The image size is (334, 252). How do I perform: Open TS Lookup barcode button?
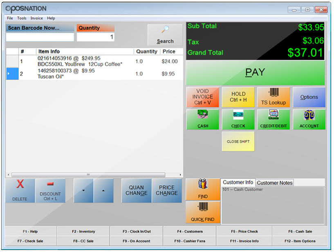273,97
